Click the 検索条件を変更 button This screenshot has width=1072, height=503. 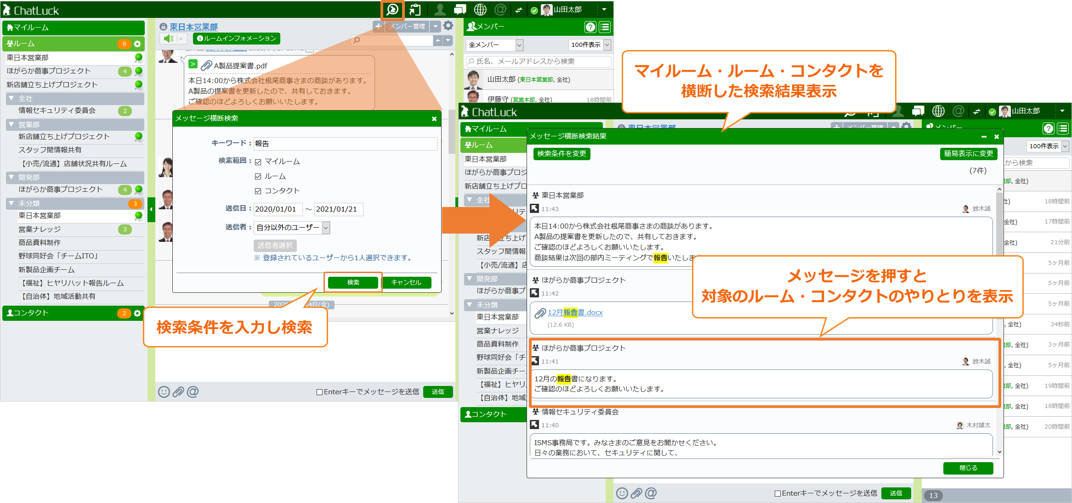pos(562,154)
